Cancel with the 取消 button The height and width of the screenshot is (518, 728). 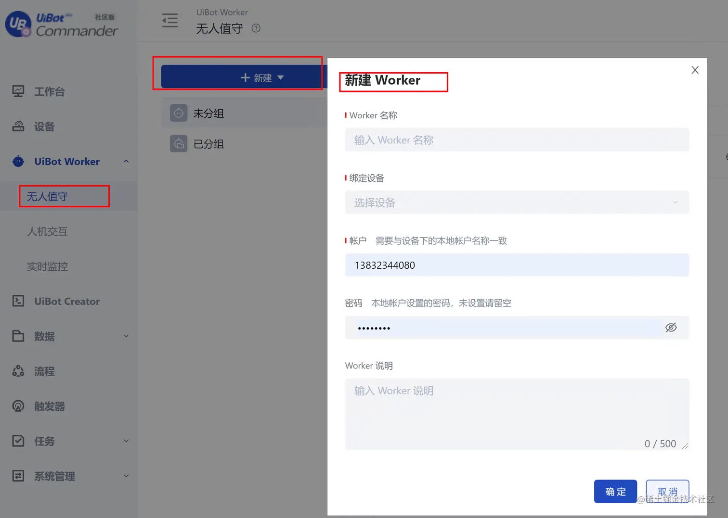[667, 492]
